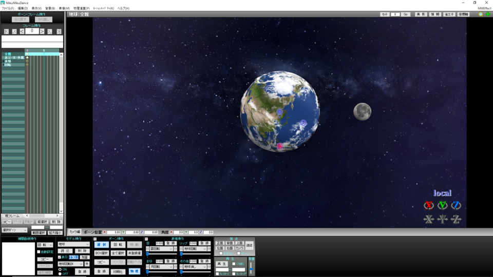This screenshot has width=493, height=277.
Task: Open the 地球消し morph dropdown
Action: (x=195, y=267)
